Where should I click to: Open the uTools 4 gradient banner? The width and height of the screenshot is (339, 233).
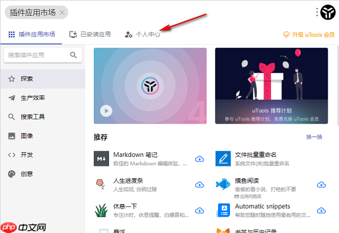point(150,86)
